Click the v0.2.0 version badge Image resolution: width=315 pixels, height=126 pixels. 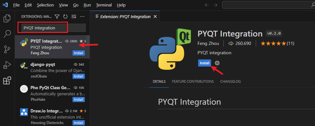(x=274, y=34)
